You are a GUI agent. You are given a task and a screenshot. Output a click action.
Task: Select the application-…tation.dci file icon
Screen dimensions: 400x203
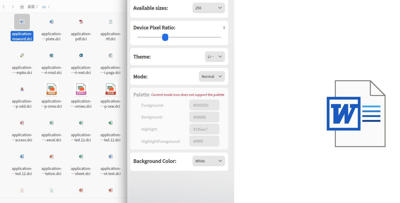[52, 156]
